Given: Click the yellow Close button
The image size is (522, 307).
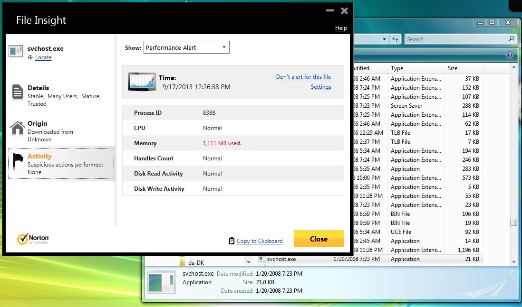Looking at the screenshot, I should click(319, 239).
